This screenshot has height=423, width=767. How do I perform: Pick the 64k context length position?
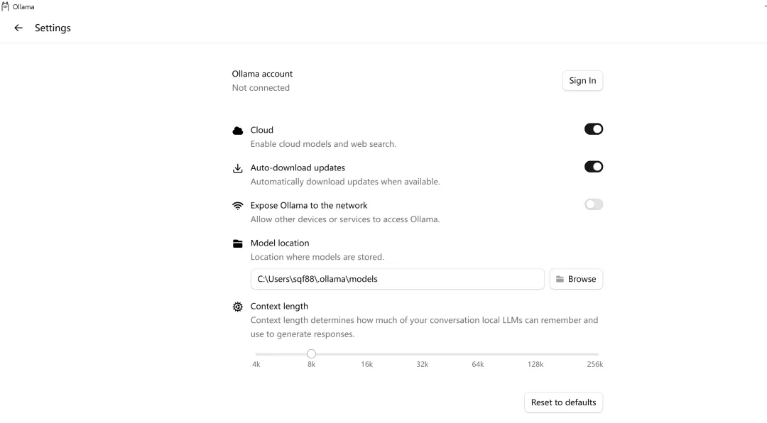point(478,354)
